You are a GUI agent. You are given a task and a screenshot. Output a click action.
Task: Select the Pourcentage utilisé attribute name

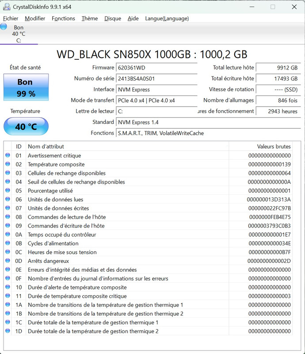[x=50, y=191]
